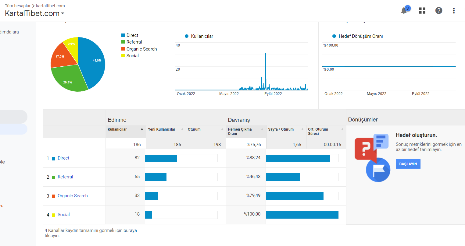Open the three-dot more options menu

pyautogui.click(x=454, y=11)
